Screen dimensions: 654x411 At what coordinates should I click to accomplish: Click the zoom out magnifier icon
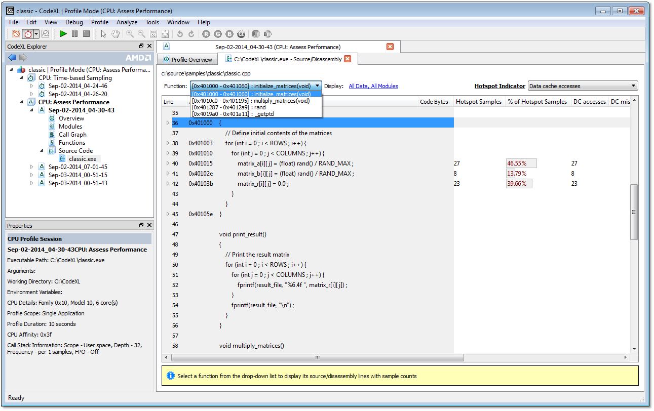pos(142,34)
